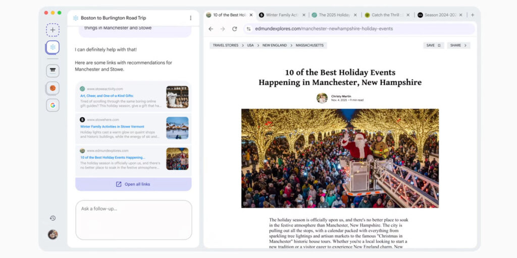Image resolution: width=517 pixels, height=258 pixels.
Task: Open the three-dot menu beside road trip title
Action: coord(190,18)
